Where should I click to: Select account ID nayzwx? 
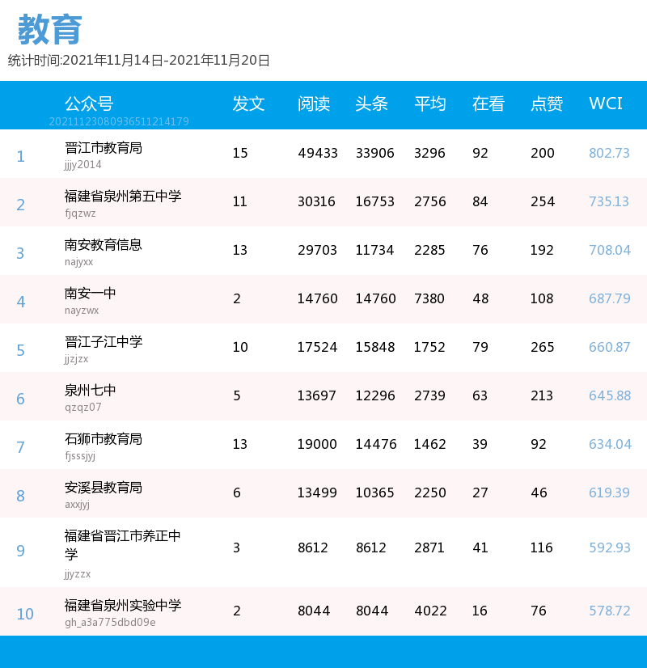82,311
